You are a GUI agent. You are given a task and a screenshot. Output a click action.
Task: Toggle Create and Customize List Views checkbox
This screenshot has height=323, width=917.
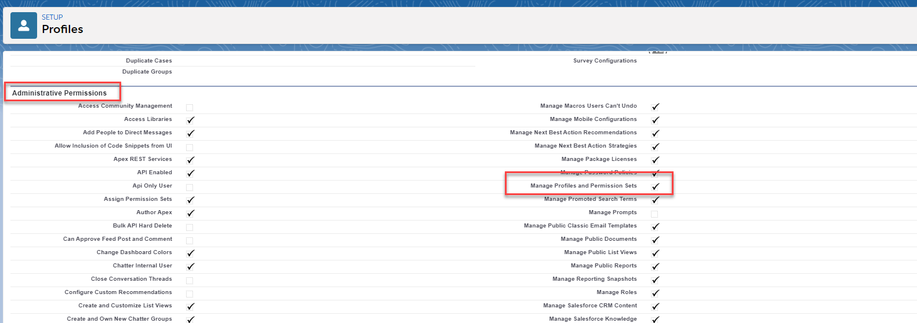190,306
